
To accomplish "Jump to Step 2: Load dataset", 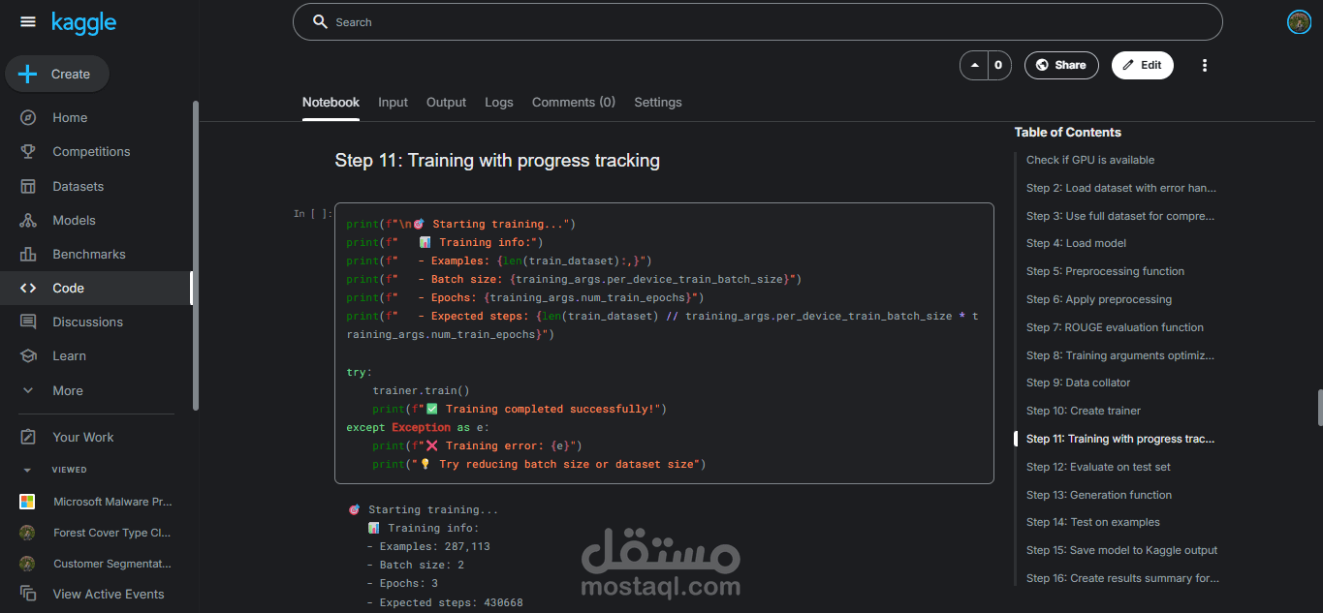I will pyautogui.click(x=1120, y=188).
